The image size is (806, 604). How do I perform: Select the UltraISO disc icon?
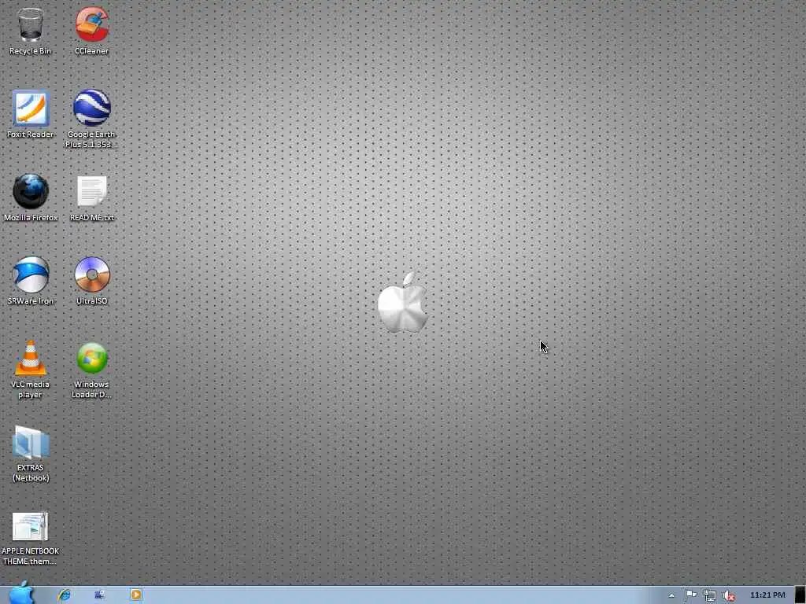[91, 281]
